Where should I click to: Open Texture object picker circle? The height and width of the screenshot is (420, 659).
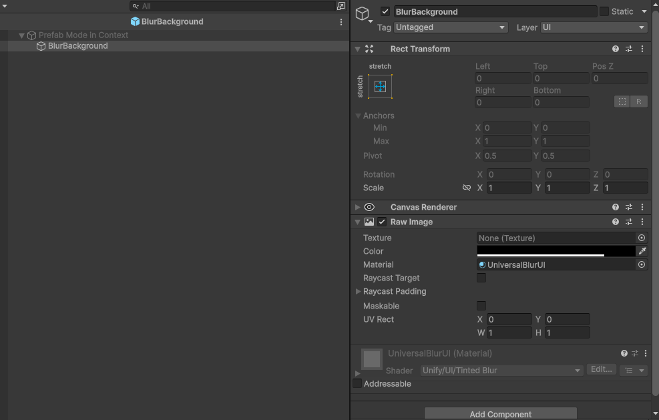click(642, 238)
